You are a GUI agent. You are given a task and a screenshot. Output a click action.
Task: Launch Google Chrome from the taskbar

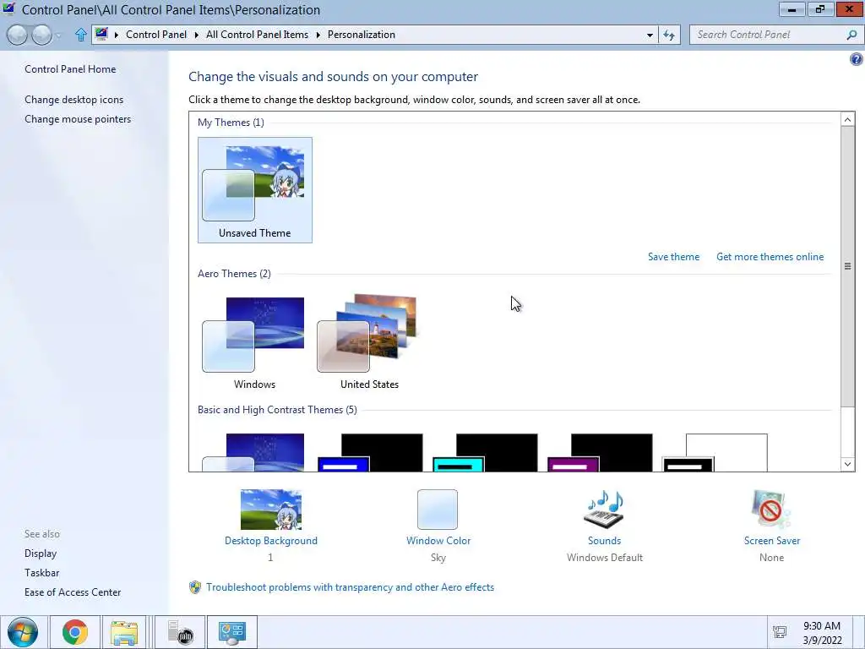pos(75,632)
